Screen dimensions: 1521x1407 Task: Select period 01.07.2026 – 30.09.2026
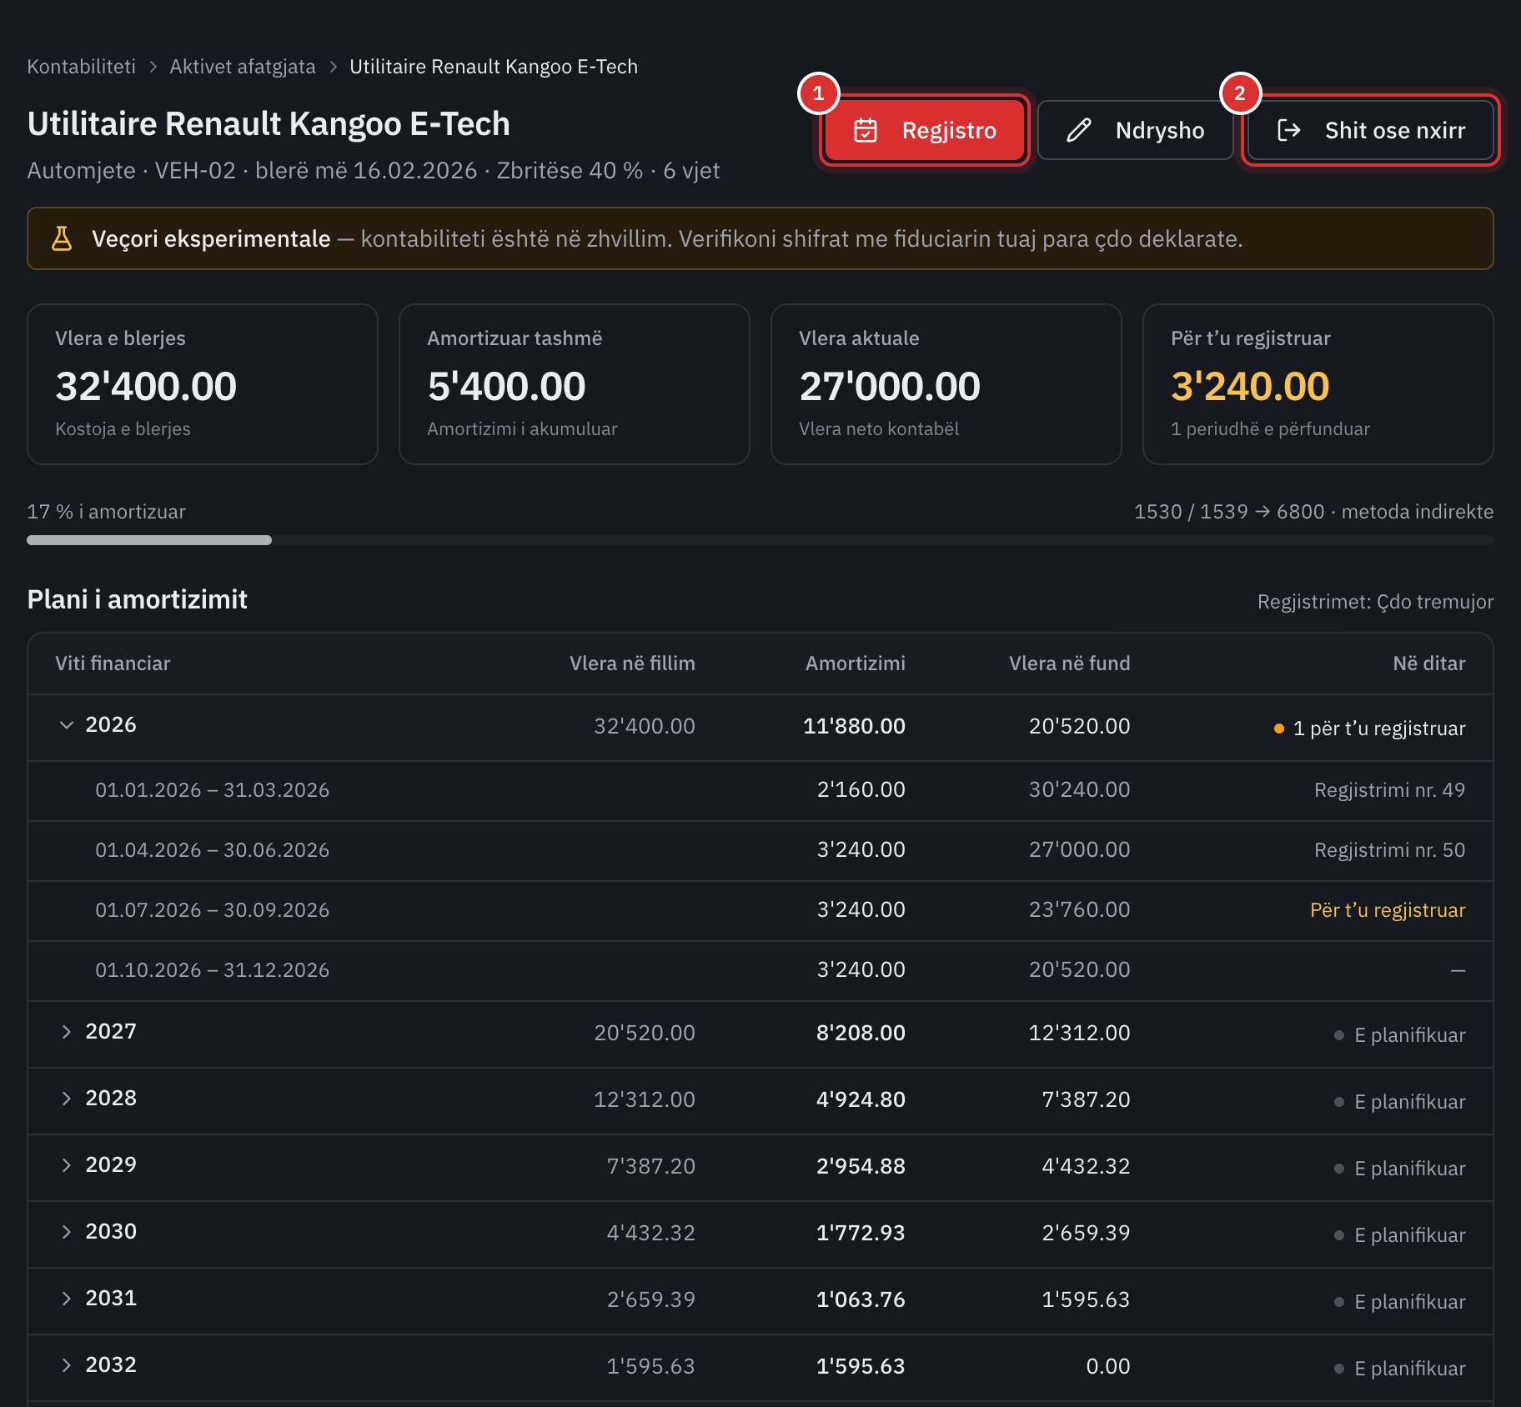(212, 910)
